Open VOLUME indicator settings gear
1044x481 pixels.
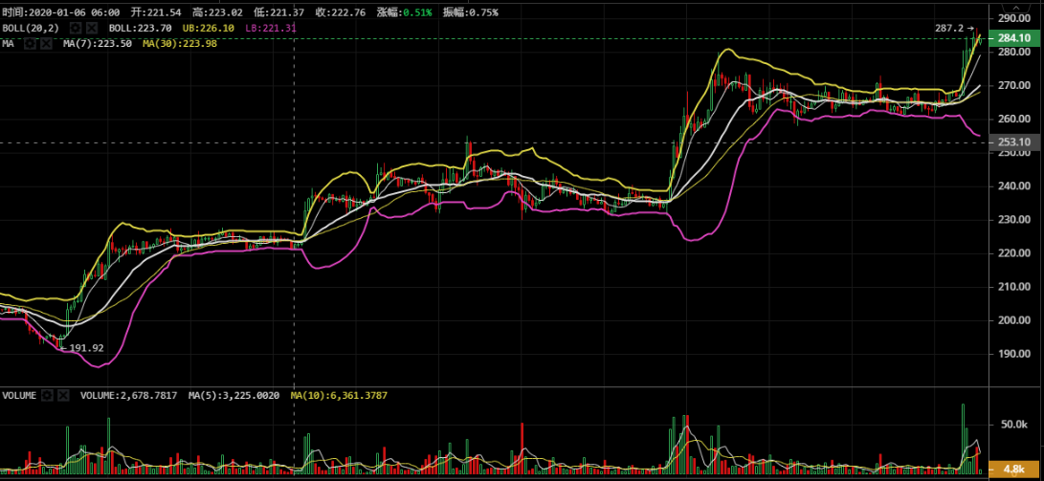47,395
